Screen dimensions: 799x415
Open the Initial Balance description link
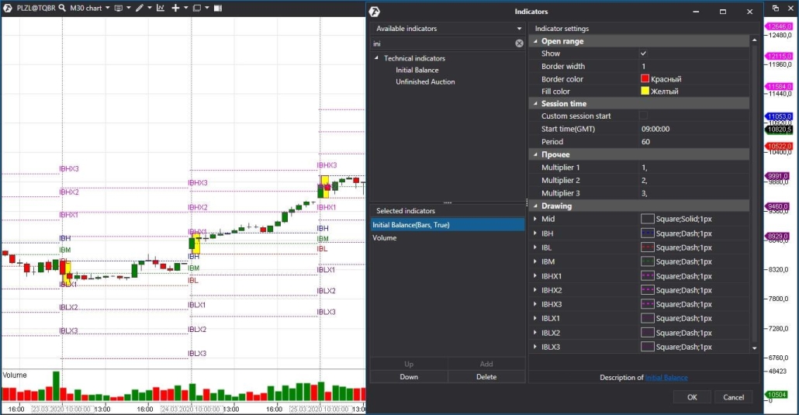tap(666, 378)
